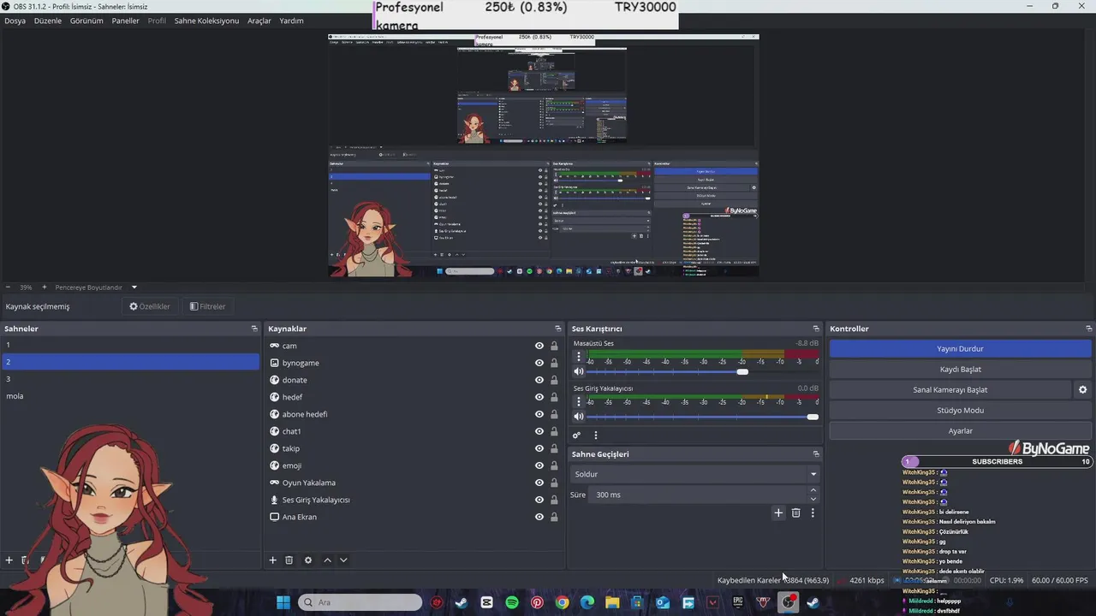The image size is (1096, 616).
Task: Open Ses Giriş Yakalayıcısı three-dot options
Action: pos(579,401)
